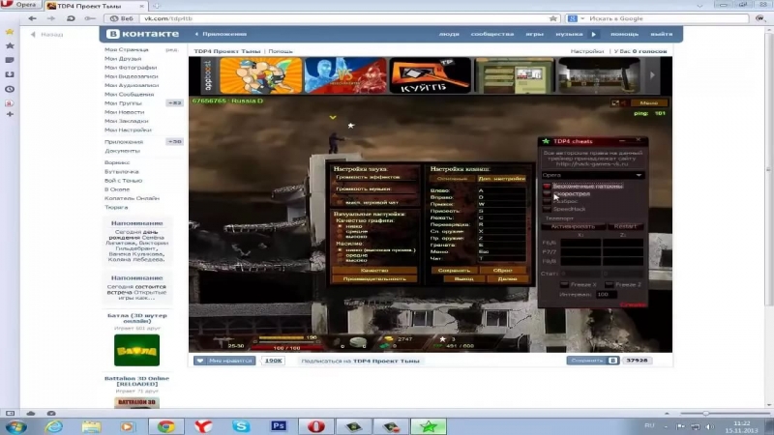Select среднее graphics quality radio button
Viewport: 774px width, 435px height.
click(340, 231)
